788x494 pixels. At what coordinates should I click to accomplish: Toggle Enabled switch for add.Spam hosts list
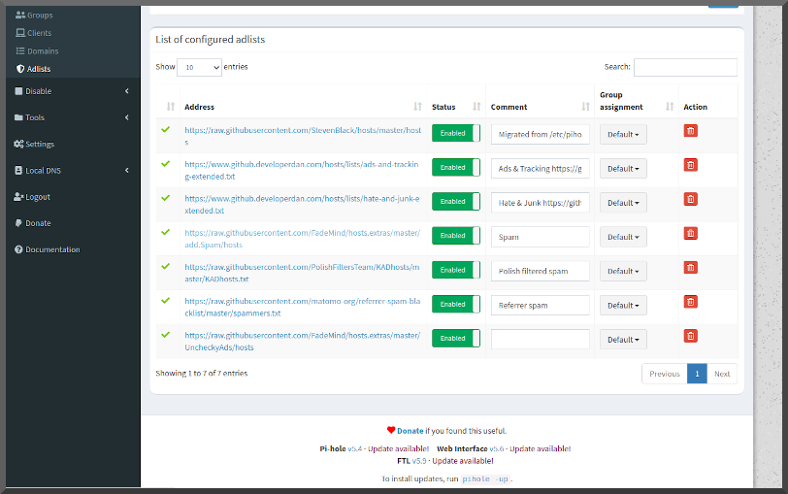(x=455, y=236)
